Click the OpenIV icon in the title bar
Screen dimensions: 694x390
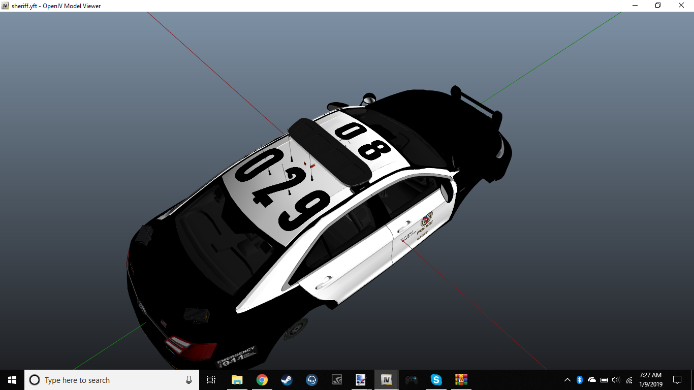[6, 6]
